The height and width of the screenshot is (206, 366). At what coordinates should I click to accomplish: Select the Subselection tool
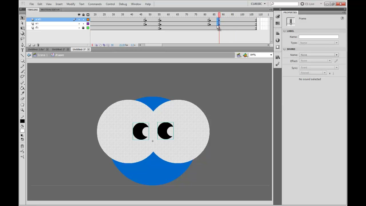pos(22,23)
